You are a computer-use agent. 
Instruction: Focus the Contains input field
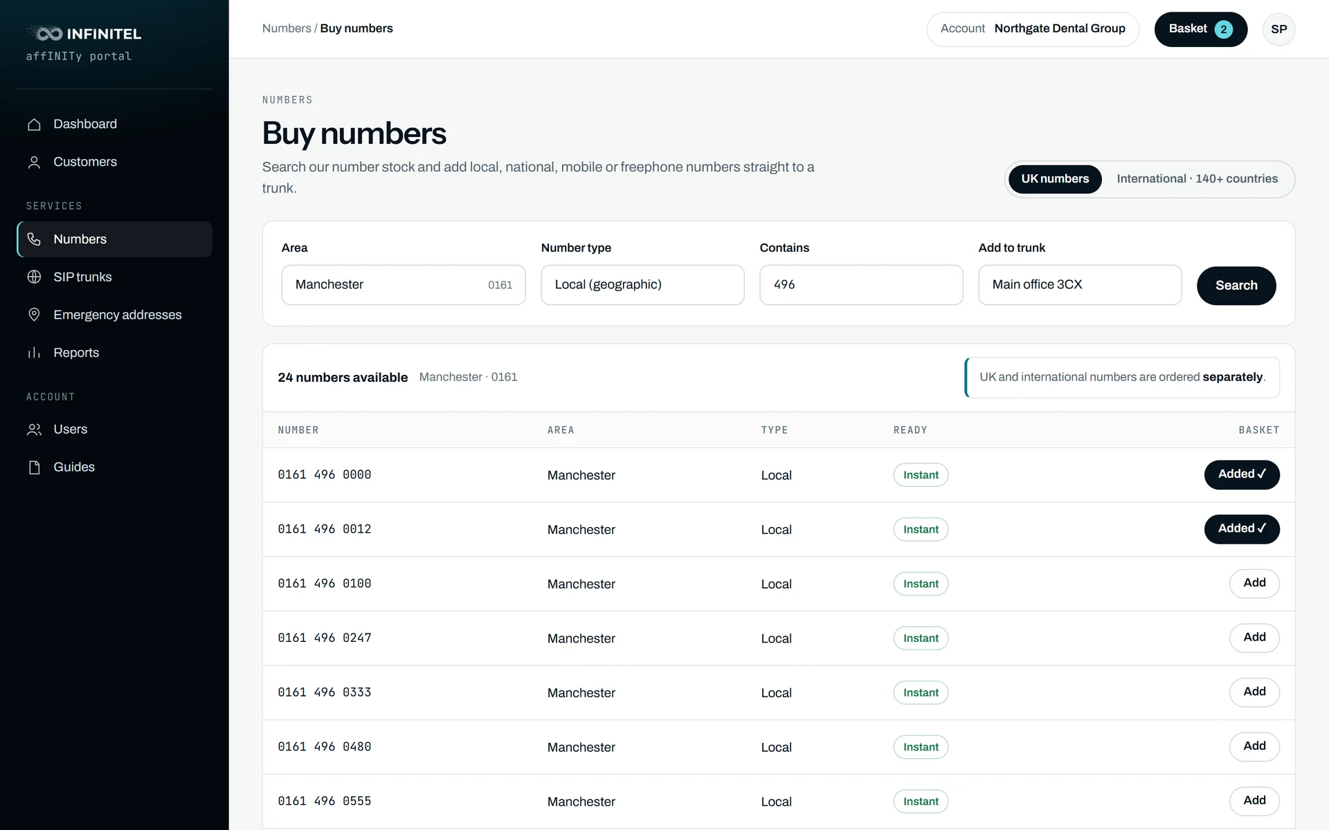point(861,285)
